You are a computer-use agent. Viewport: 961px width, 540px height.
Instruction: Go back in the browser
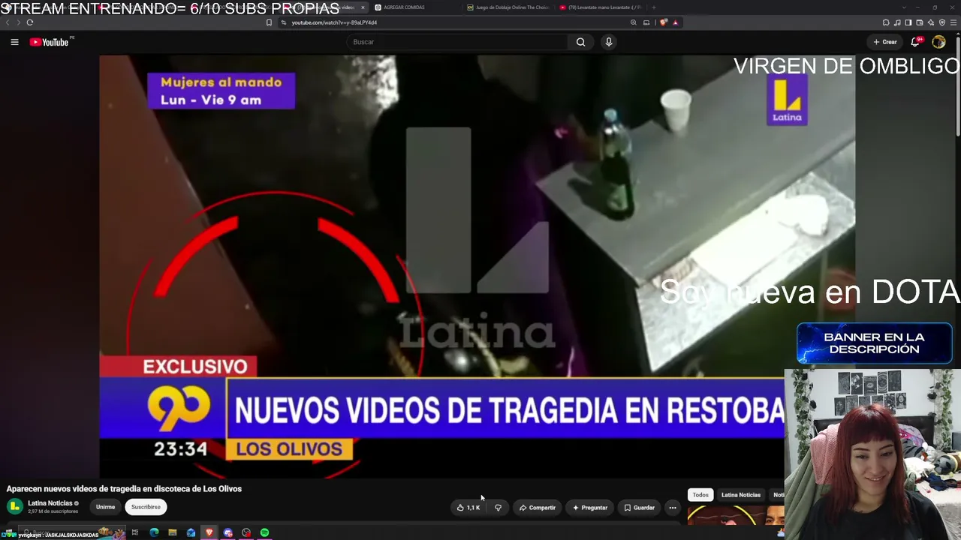click(8, 22)
